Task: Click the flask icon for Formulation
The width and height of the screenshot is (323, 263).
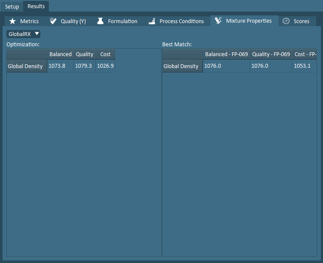Action: tap(100, 21)
